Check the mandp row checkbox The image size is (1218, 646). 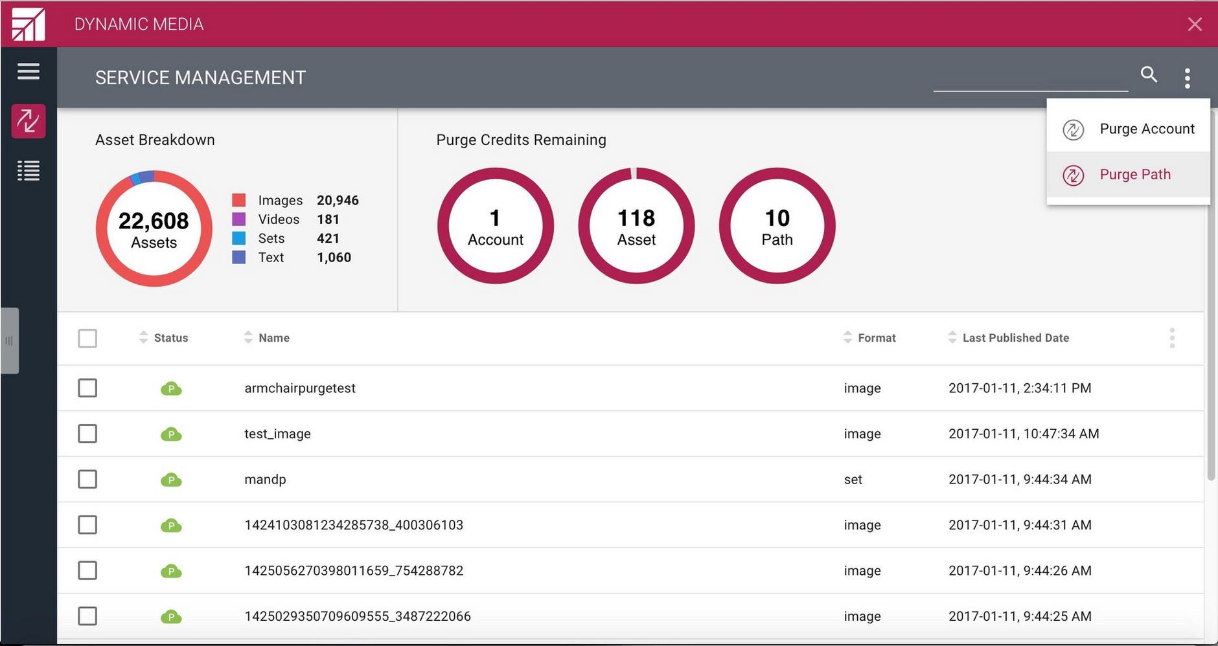87,479
